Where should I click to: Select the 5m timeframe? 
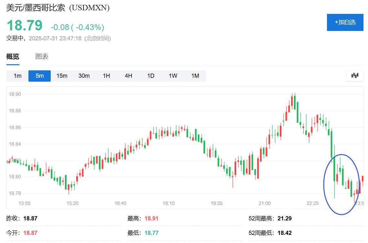point(39,76)
